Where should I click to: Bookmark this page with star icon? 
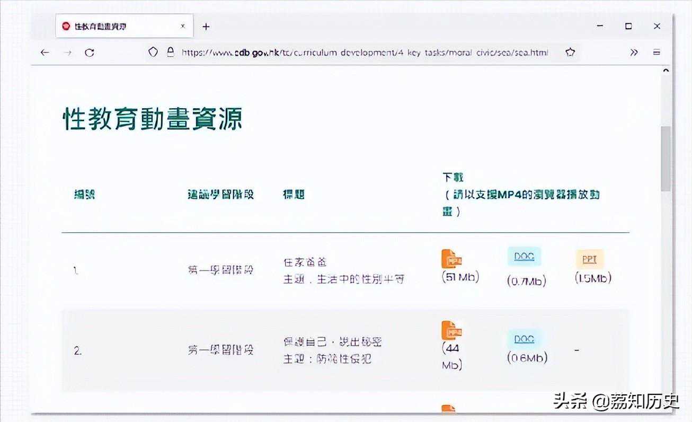click(x=570, y=52)
